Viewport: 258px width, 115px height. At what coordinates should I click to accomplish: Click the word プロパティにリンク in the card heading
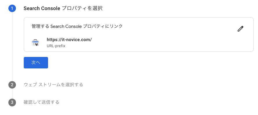(103, 26)
